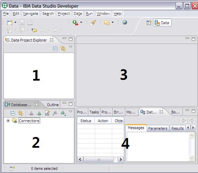
Task: Select the Results tab
Action: click(178, 128)
